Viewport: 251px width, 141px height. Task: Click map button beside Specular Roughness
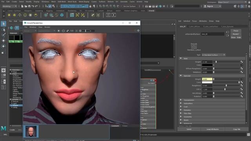coord(242,85)
